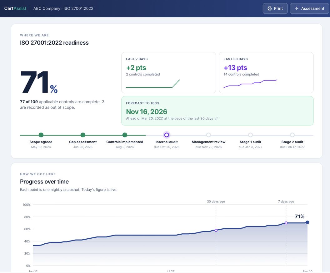Select the Management review milestone marker
This screenshot has width=330, height=273.
click(208, 135)
